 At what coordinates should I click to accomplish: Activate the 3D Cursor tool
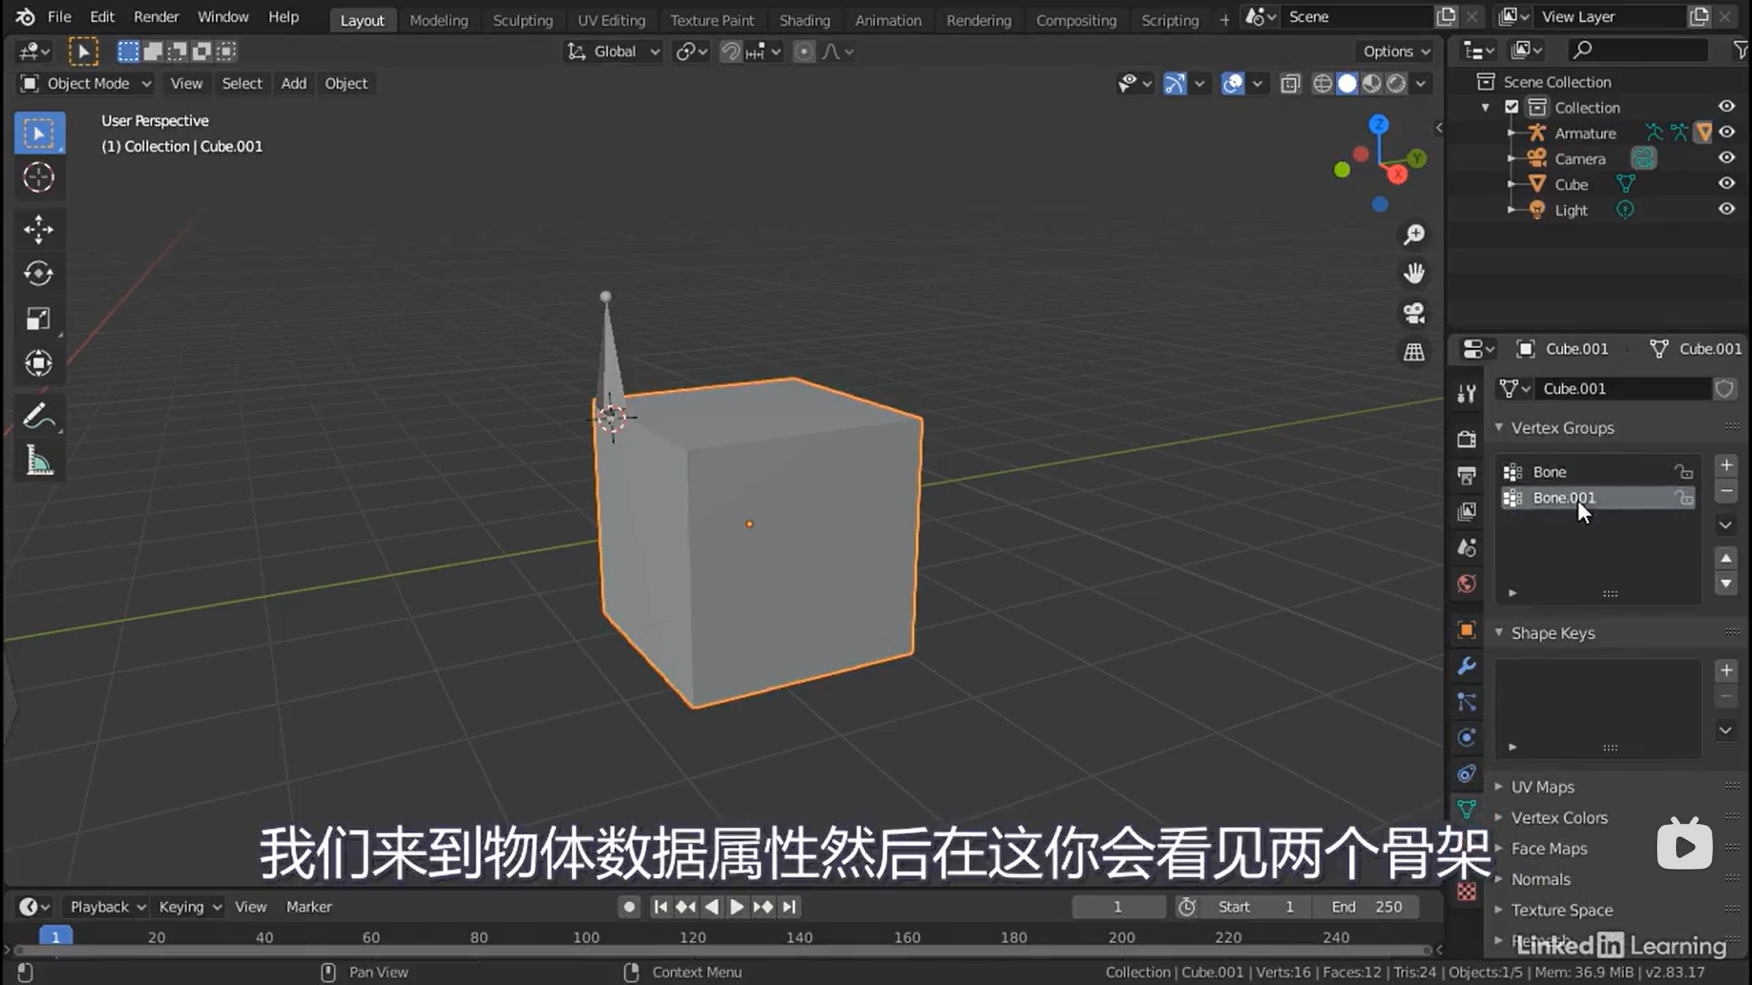point(39,178)
